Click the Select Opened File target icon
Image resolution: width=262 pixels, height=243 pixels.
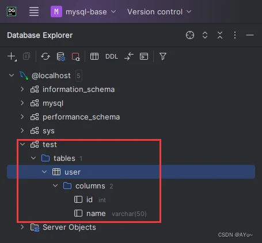tap(190, 35)
